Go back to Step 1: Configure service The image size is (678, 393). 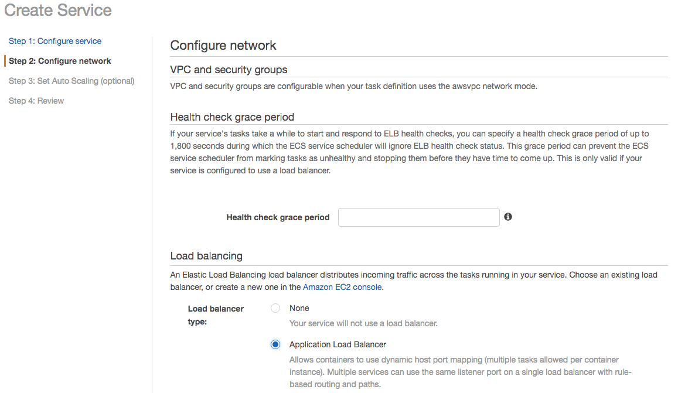[x=55, y=41]
